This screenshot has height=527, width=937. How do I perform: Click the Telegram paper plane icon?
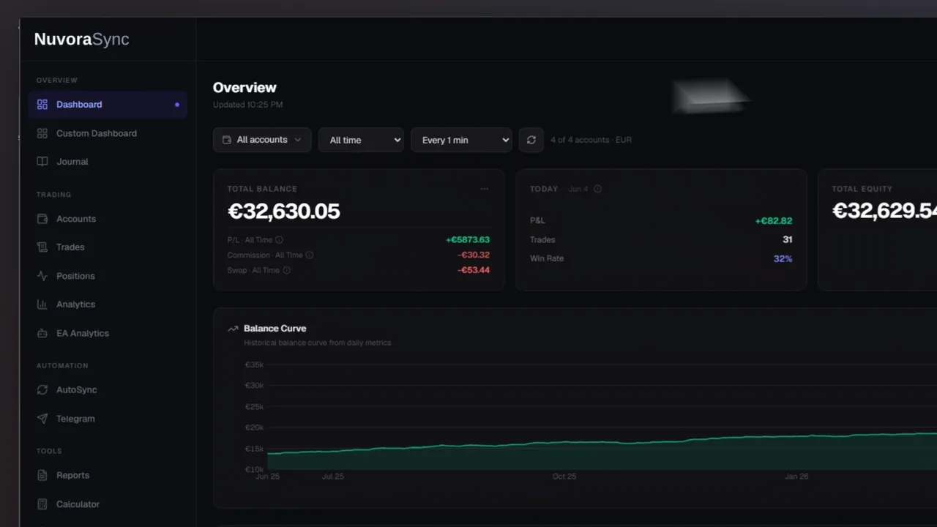click(x=42, y=419)
